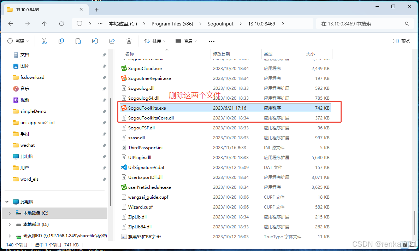Click the Copy icon in toolbar
Viewport: 419px width, 251px height.
pyautogui.click(x=61, y=41)
